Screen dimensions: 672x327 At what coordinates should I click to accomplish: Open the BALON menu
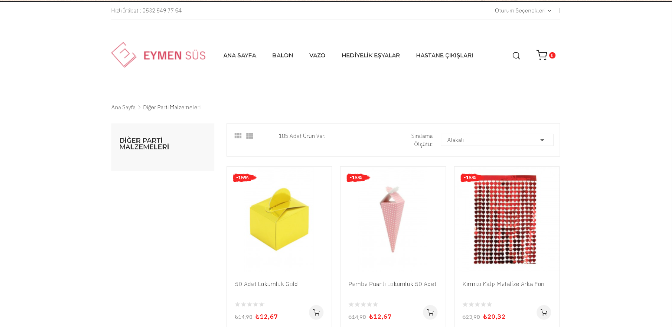click(282, 55)
